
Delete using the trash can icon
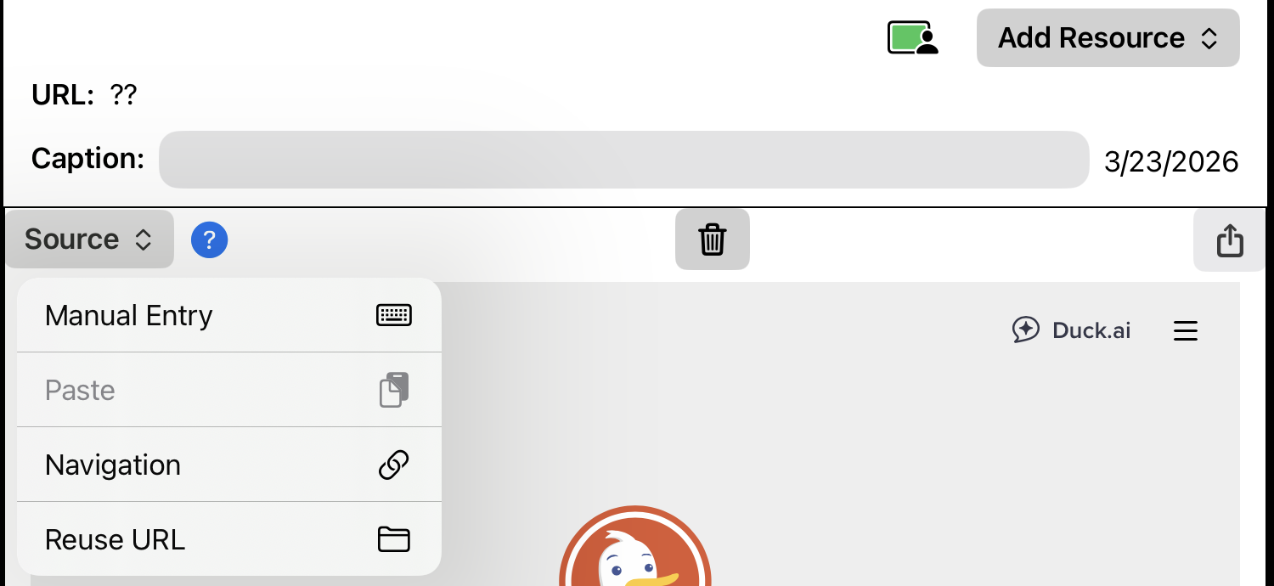(x=712, y=239)
